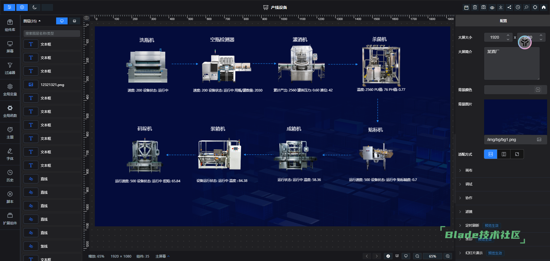Click the download export icon
Image resolution: width=550 pixels, height=261 pixels.
coord(501,7)
